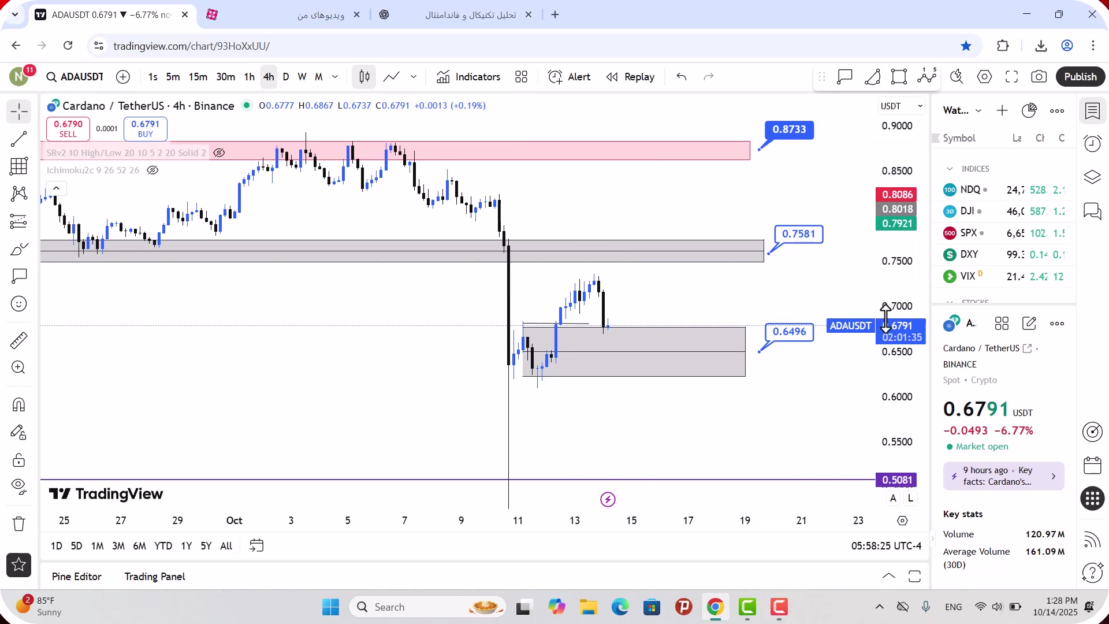Screen dimensions: 1109x624
Task: Add a symbol to compare with the plus icon
Action: 123,77
